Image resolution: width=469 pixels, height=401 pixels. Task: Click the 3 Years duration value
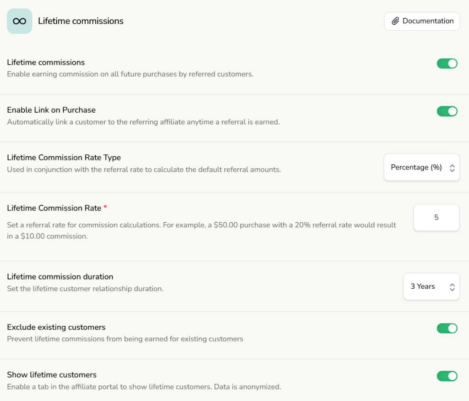[422, 286]
